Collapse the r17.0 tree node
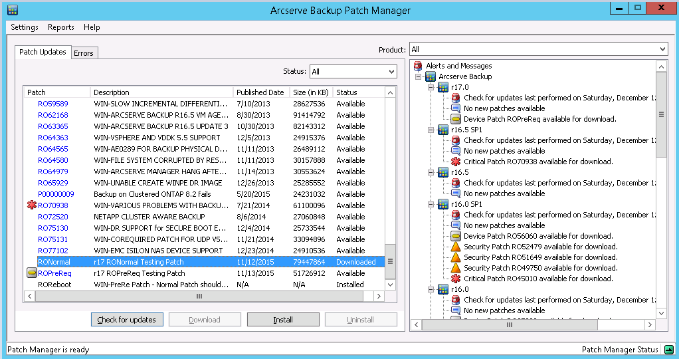 point(431,87)
